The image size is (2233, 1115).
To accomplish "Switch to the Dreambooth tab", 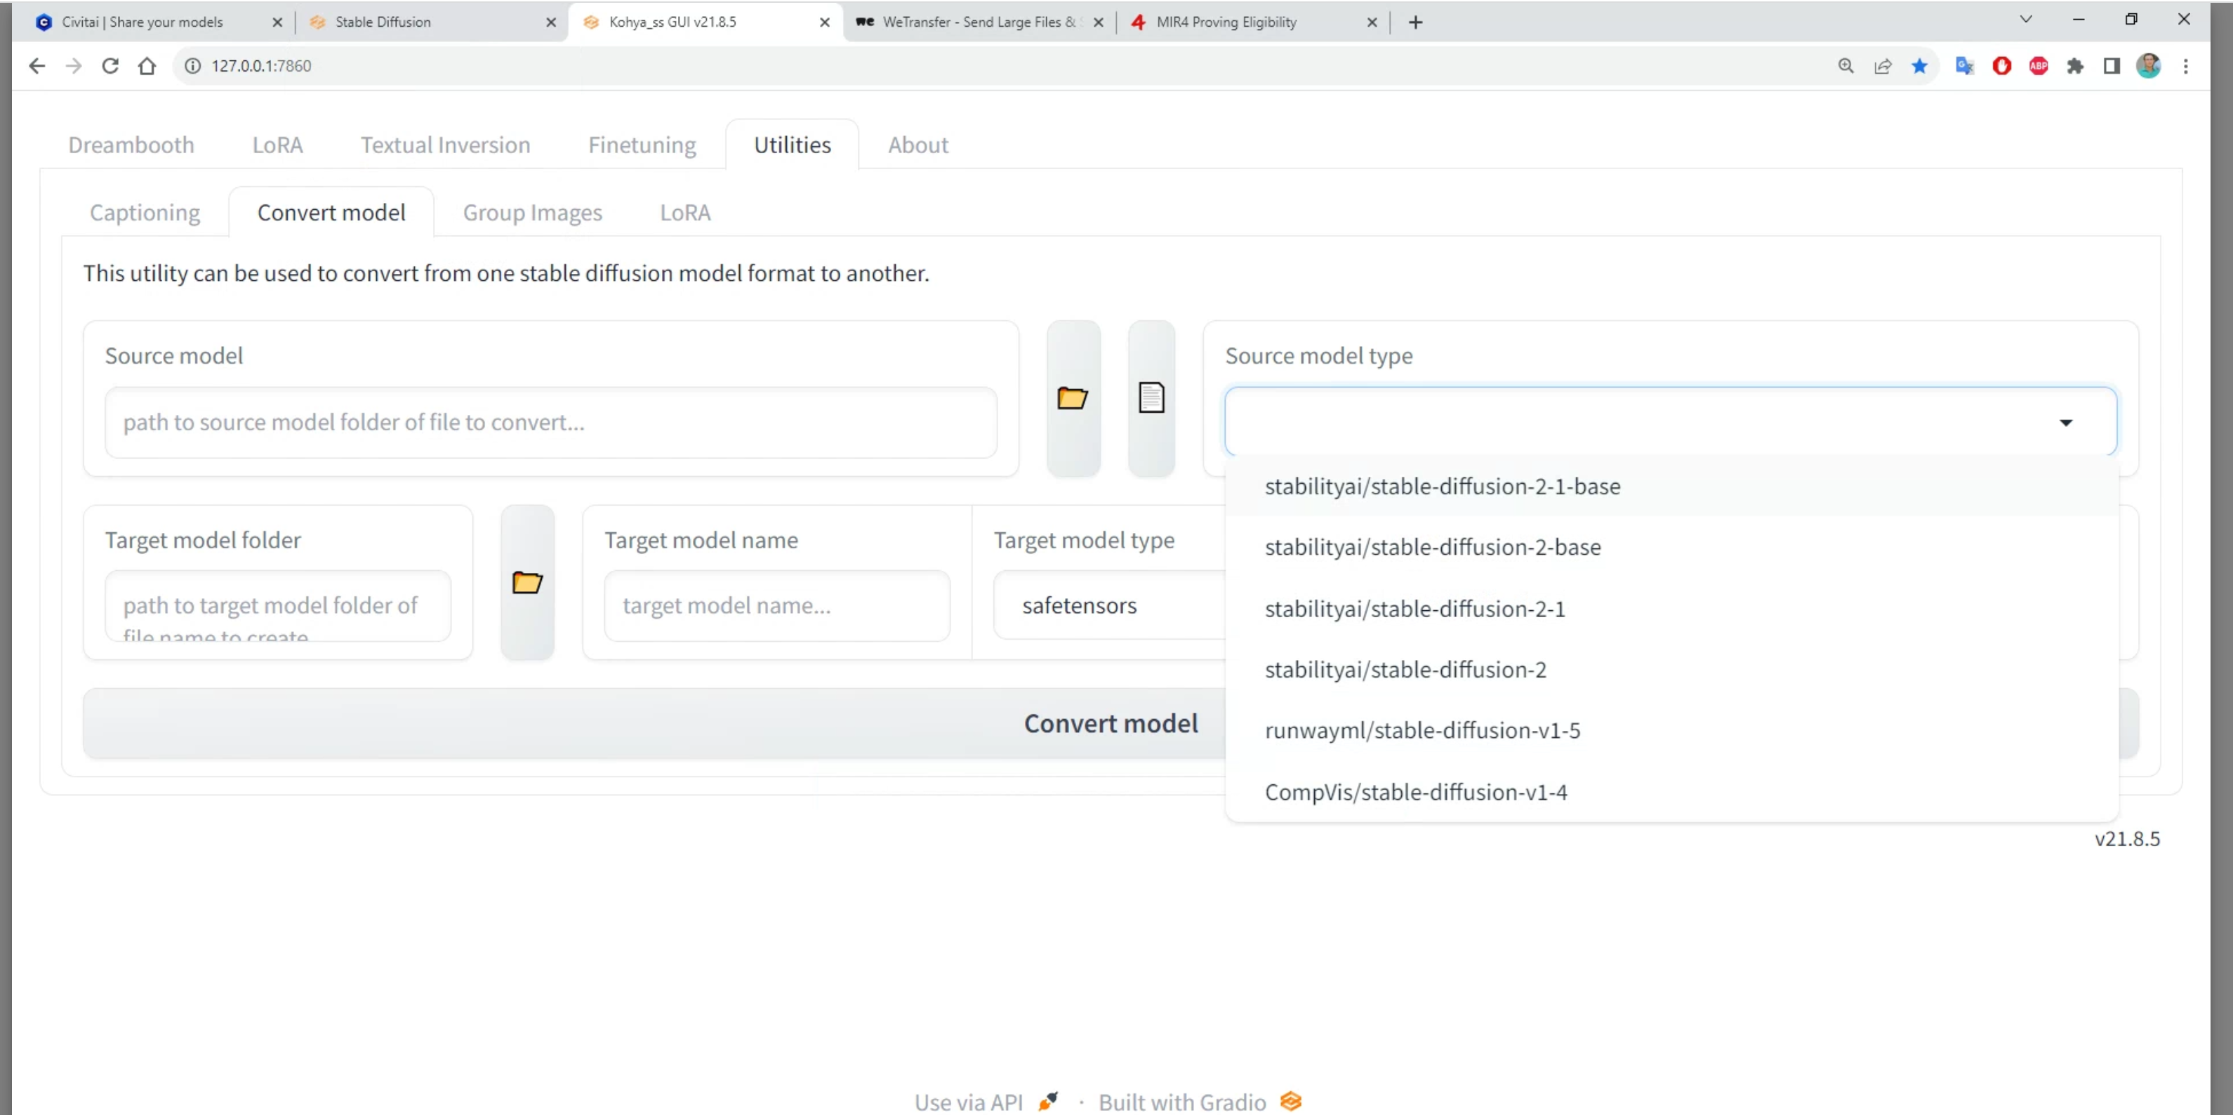I will 130,145.
